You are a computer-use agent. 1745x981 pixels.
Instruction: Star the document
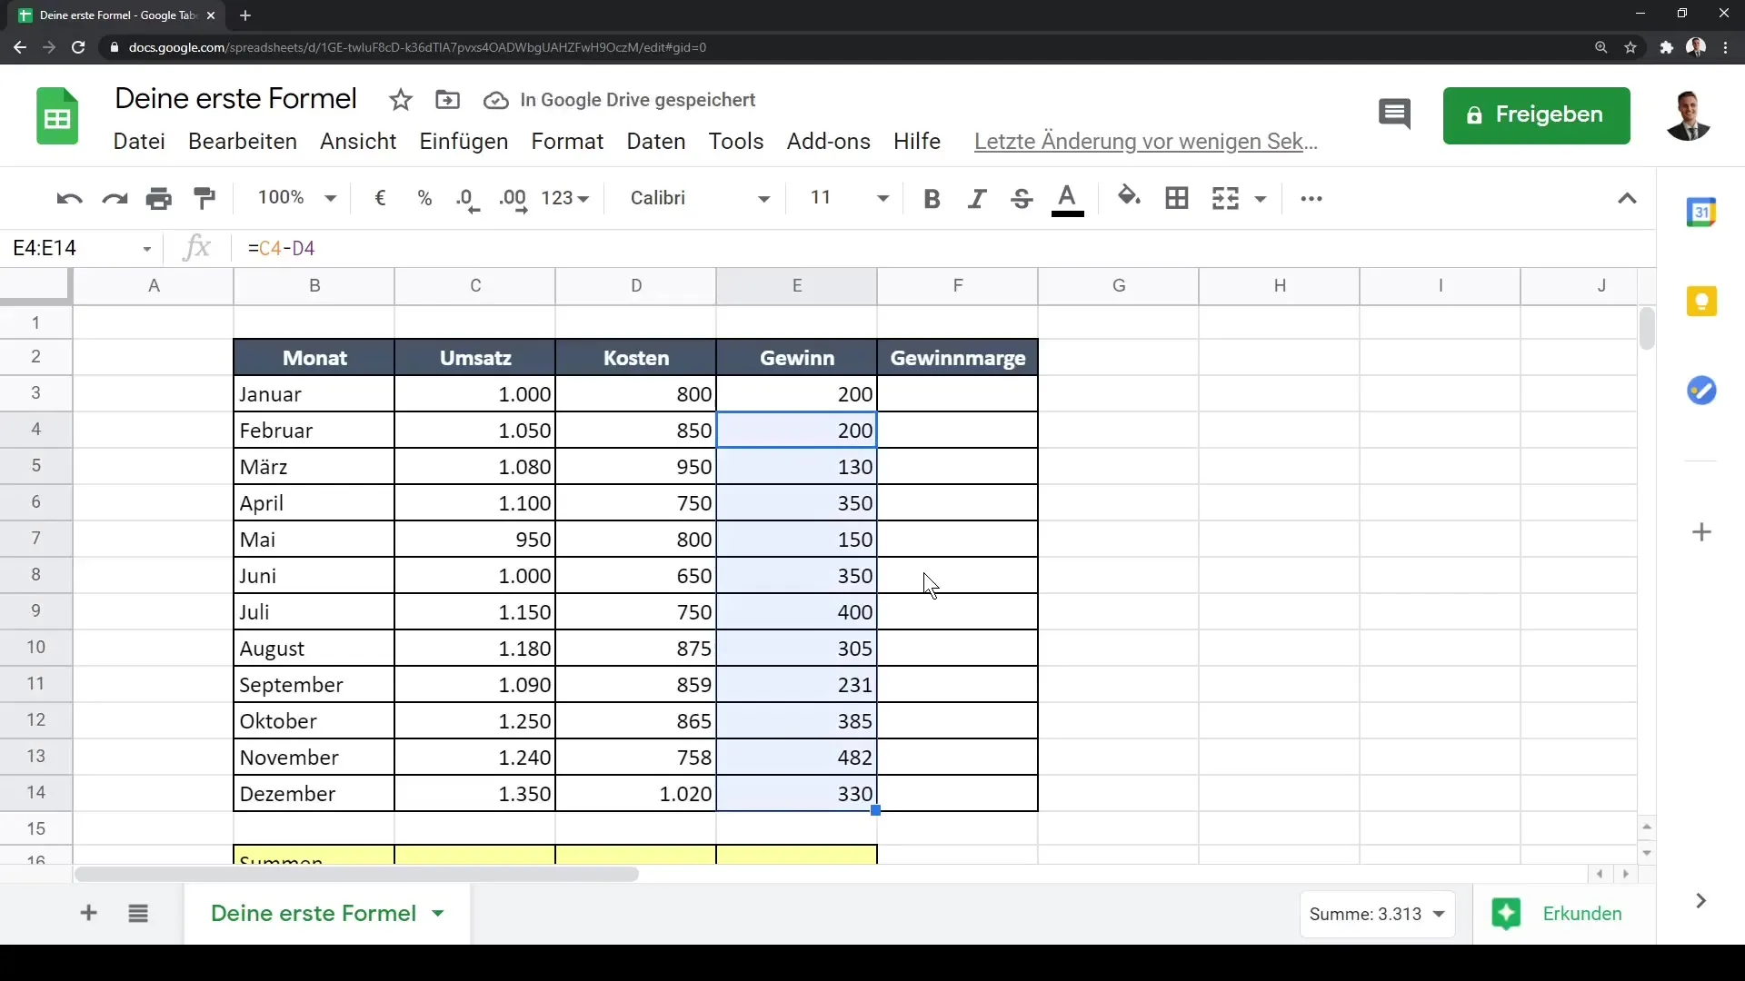coord(401,100)
